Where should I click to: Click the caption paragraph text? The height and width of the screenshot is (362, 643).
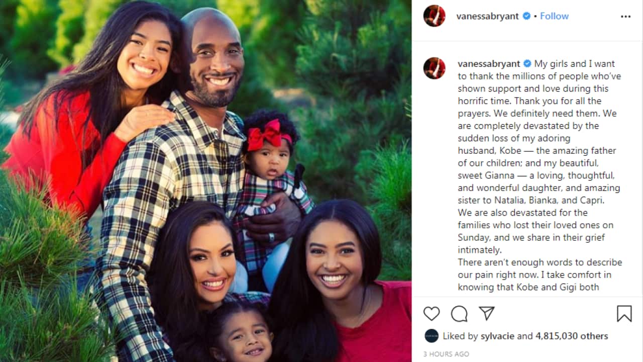click(540, 175)
